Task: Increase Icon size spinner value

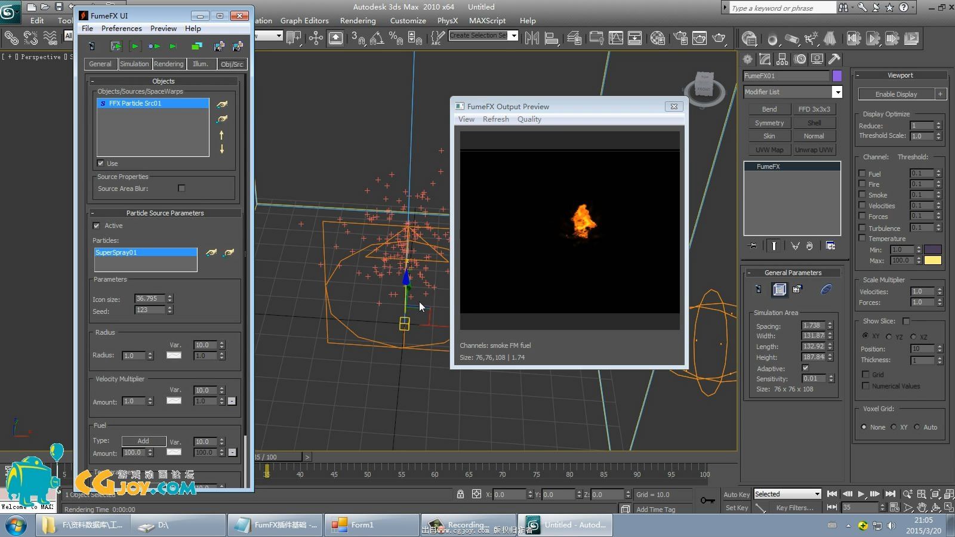Action: pos(170,296)
